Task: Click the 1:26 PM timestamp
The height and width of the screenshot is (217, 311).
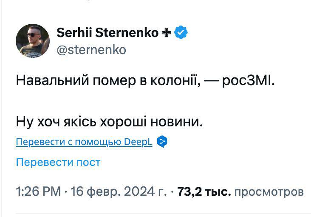Action: point(38,191)
